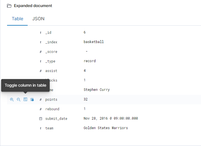The width and height of the screenshot is (201, 146).
Task: Click the Toggle column in table tooltip
Action: (x=25, y=85)
